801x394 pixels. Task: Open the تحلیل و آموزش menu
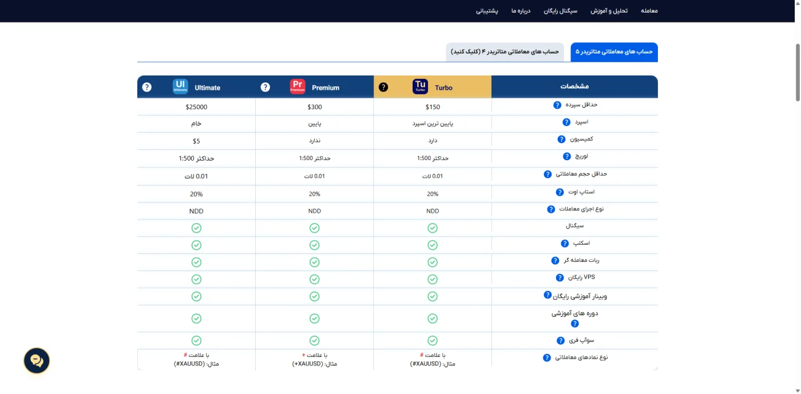coord(609,11)
